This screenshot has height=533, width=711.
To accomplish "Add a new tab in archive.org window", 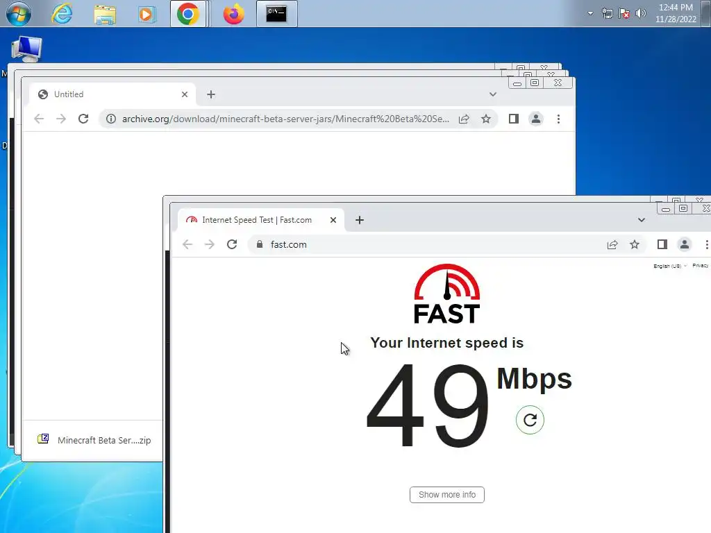I will [211, 94].
